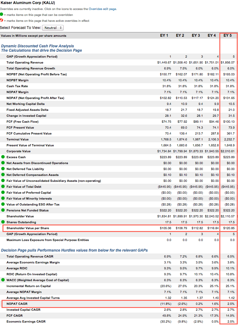Screen dimensions: 238x326
Task: Click EY 1 NOPAT CAGR value (11.8%)
Action: [x=167, y=304]
